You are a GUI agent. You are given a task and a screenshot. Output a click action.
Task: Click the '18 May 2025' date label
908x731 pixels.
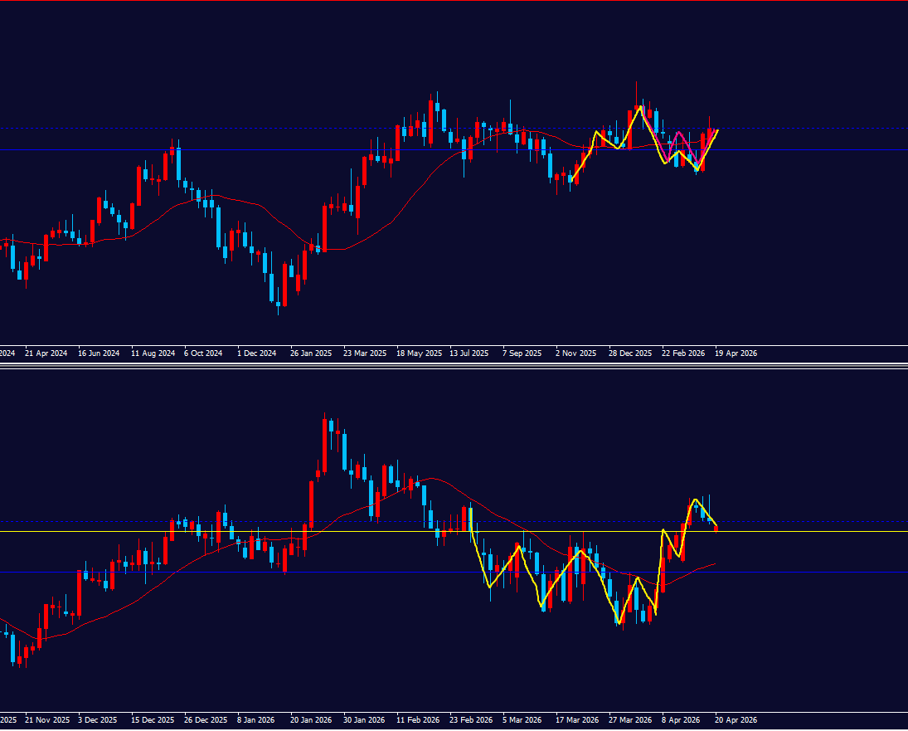(419, 353)
